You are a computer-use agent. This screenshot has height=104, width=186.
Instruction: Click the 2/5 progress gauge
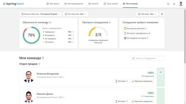click(x=98, y=32)
